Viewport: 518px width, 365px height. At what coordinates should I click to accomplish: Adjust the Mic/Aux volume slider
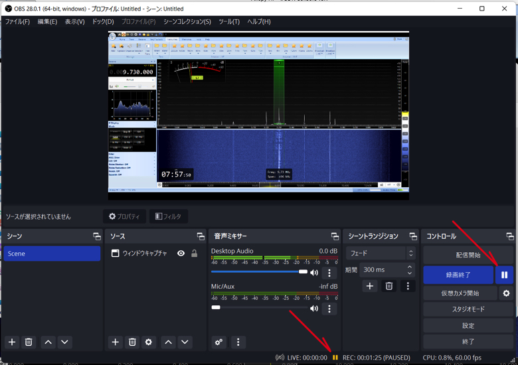[259, 307]
